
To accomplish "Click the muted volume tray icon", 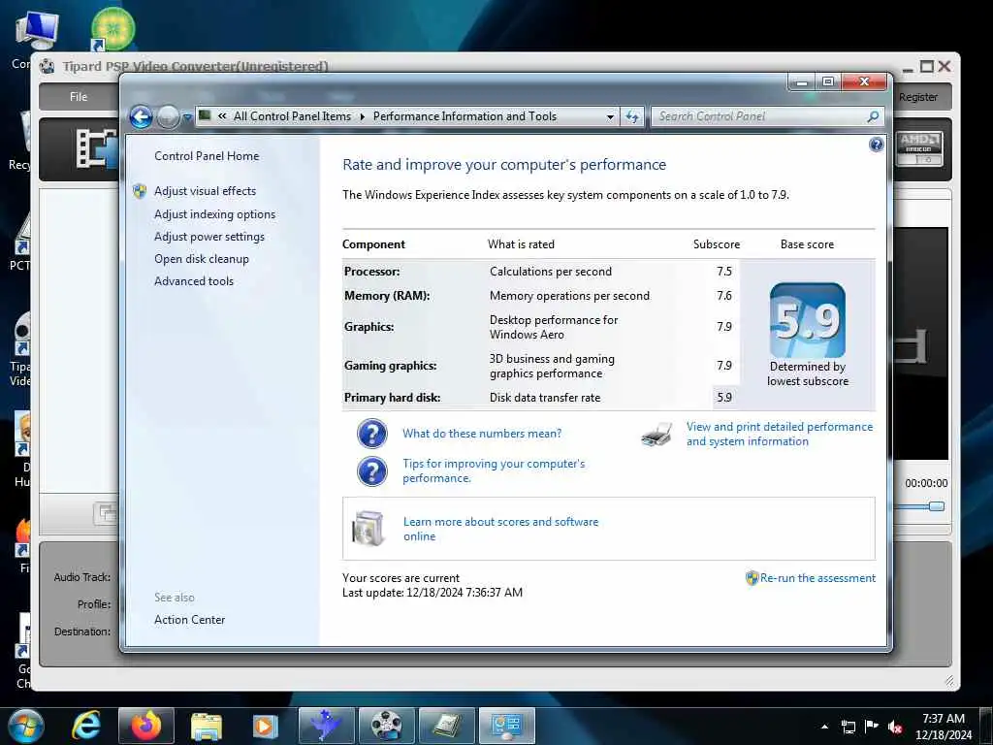I will coord(895,727).
